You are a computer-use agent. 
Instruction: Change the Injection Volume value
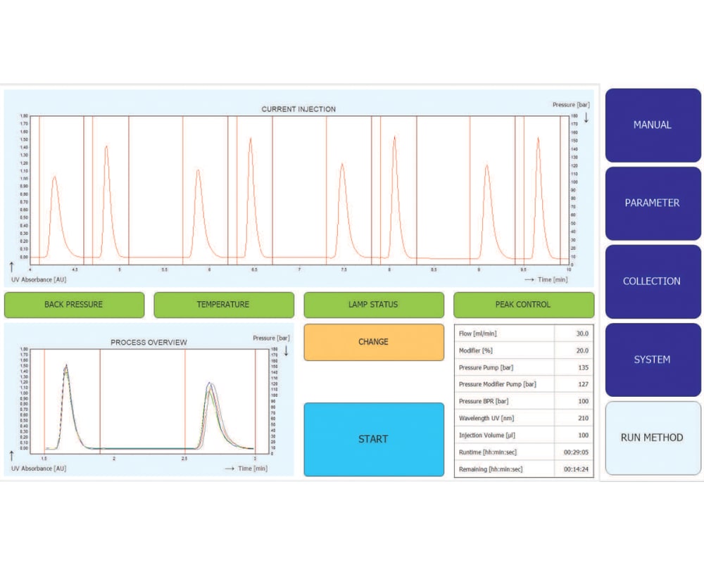coord(574,435)
